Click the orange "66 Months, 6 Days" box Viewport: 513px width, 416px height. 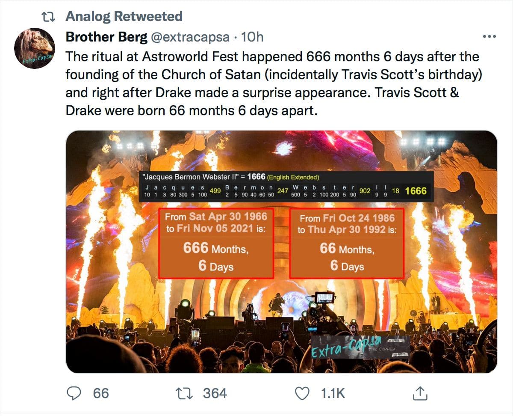coord(347,243)
